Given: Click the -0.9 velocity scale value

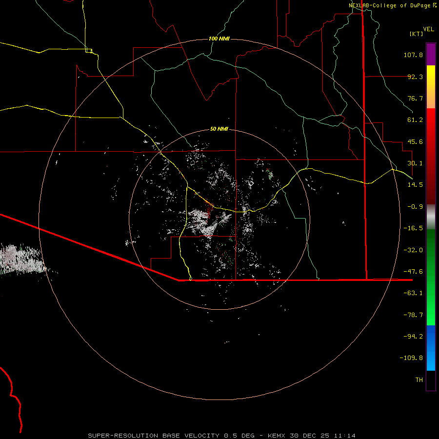Looking at the screenshot, I should click(415, 207).
